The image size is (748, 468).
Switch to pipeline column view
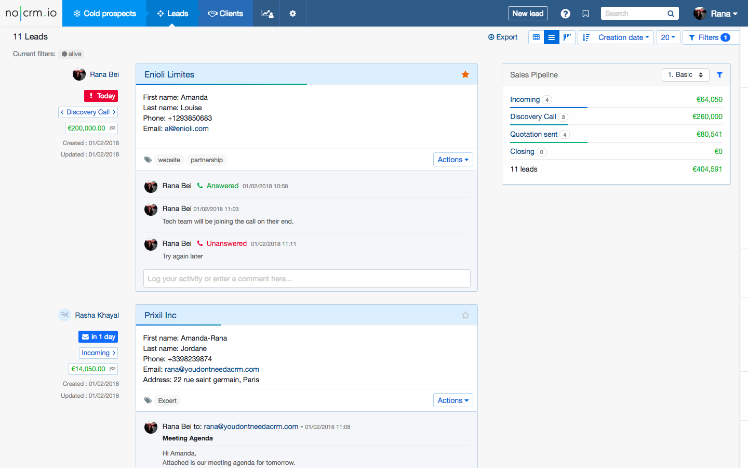coord(567,37)
